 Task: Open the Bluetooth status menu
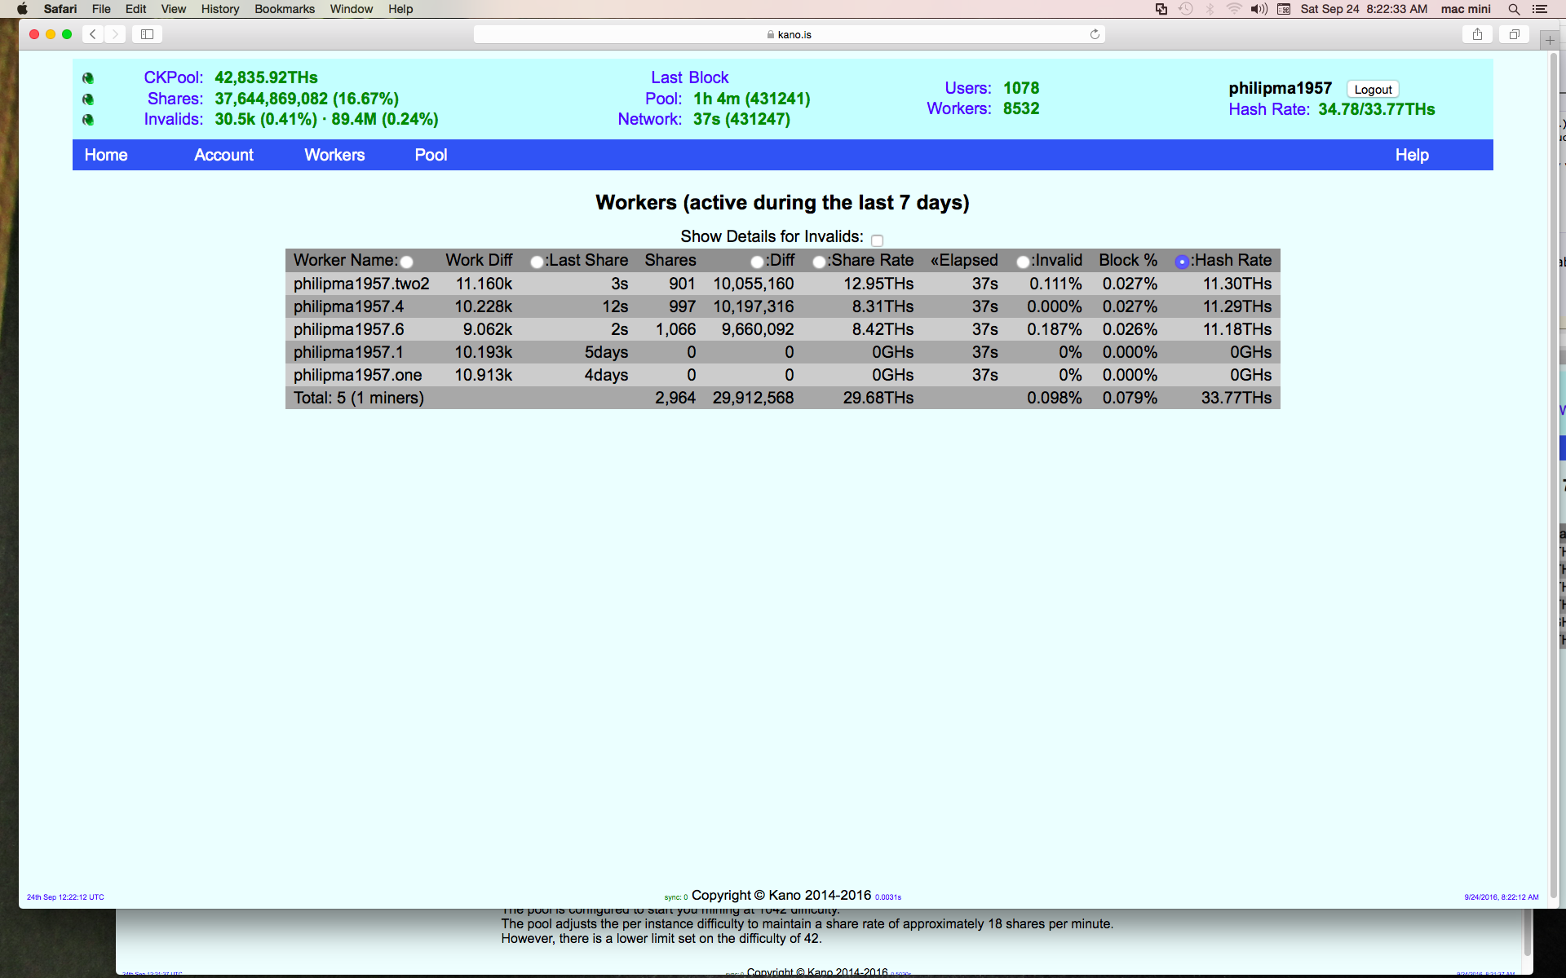click(x=1210, y=9)
